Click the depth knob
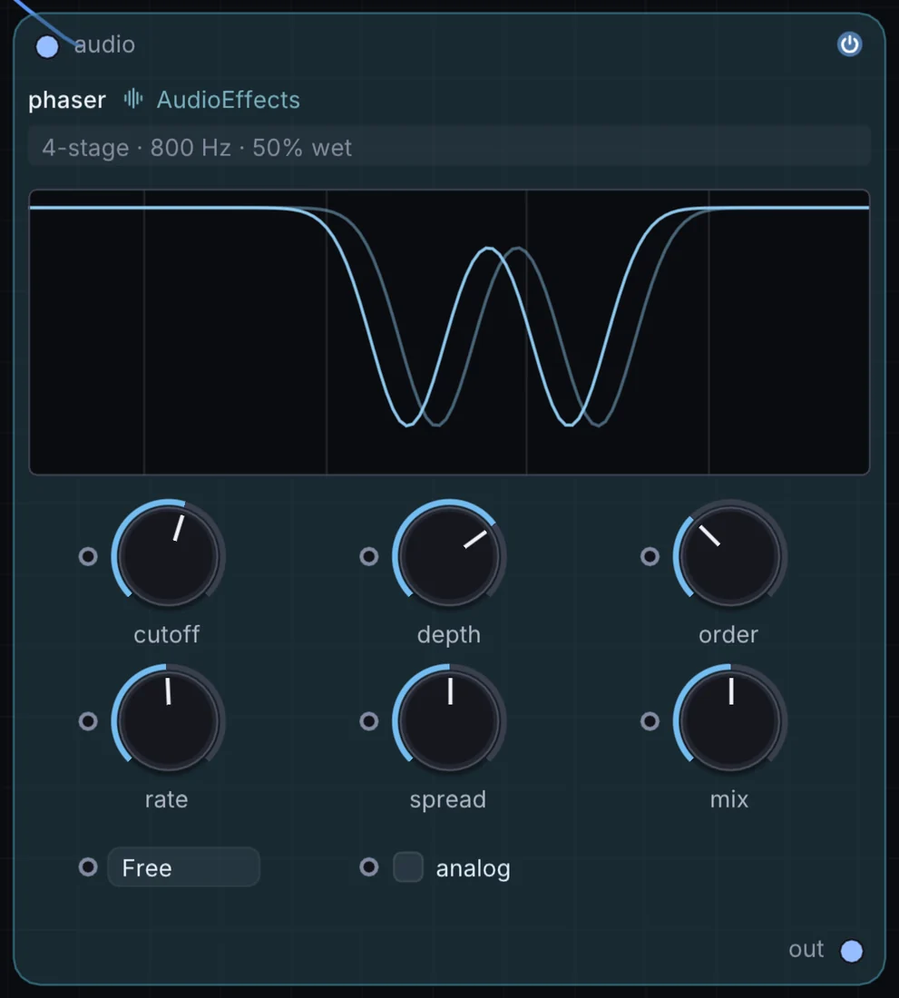 click(449, 555)
